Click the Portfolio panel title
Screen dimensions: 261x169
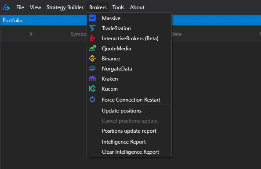[x=13, y=21]
